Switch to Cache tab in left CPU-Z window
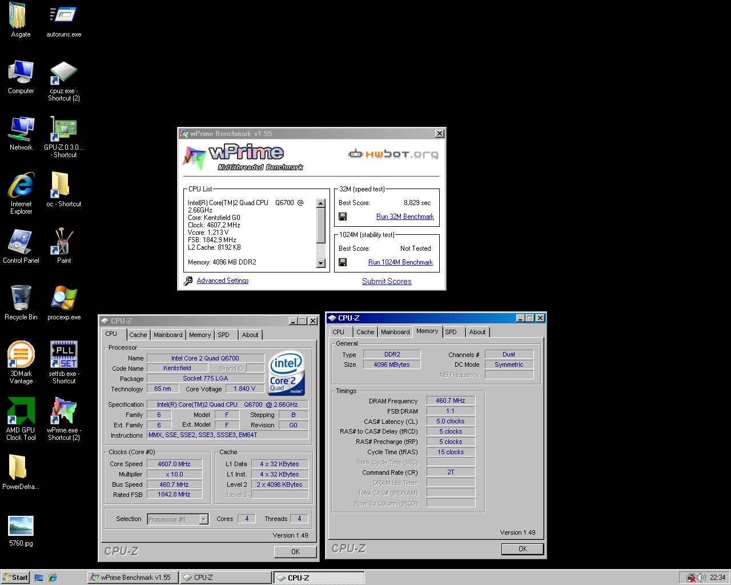731x585 pixels. [x=138, y=335]
